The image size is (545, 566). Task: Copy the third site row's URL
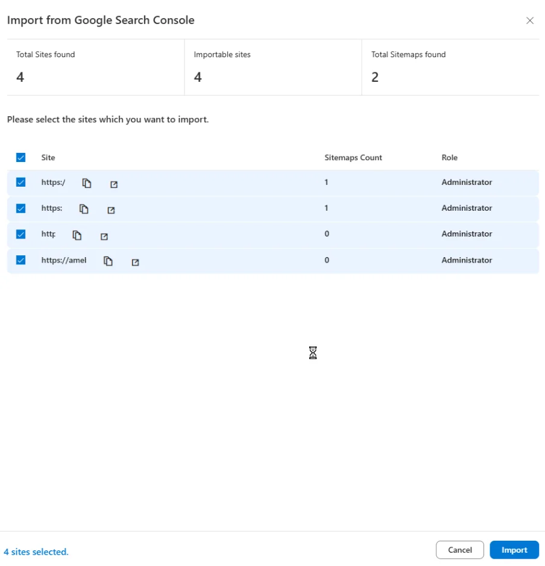pyautogui.click(x=77, y=235)
